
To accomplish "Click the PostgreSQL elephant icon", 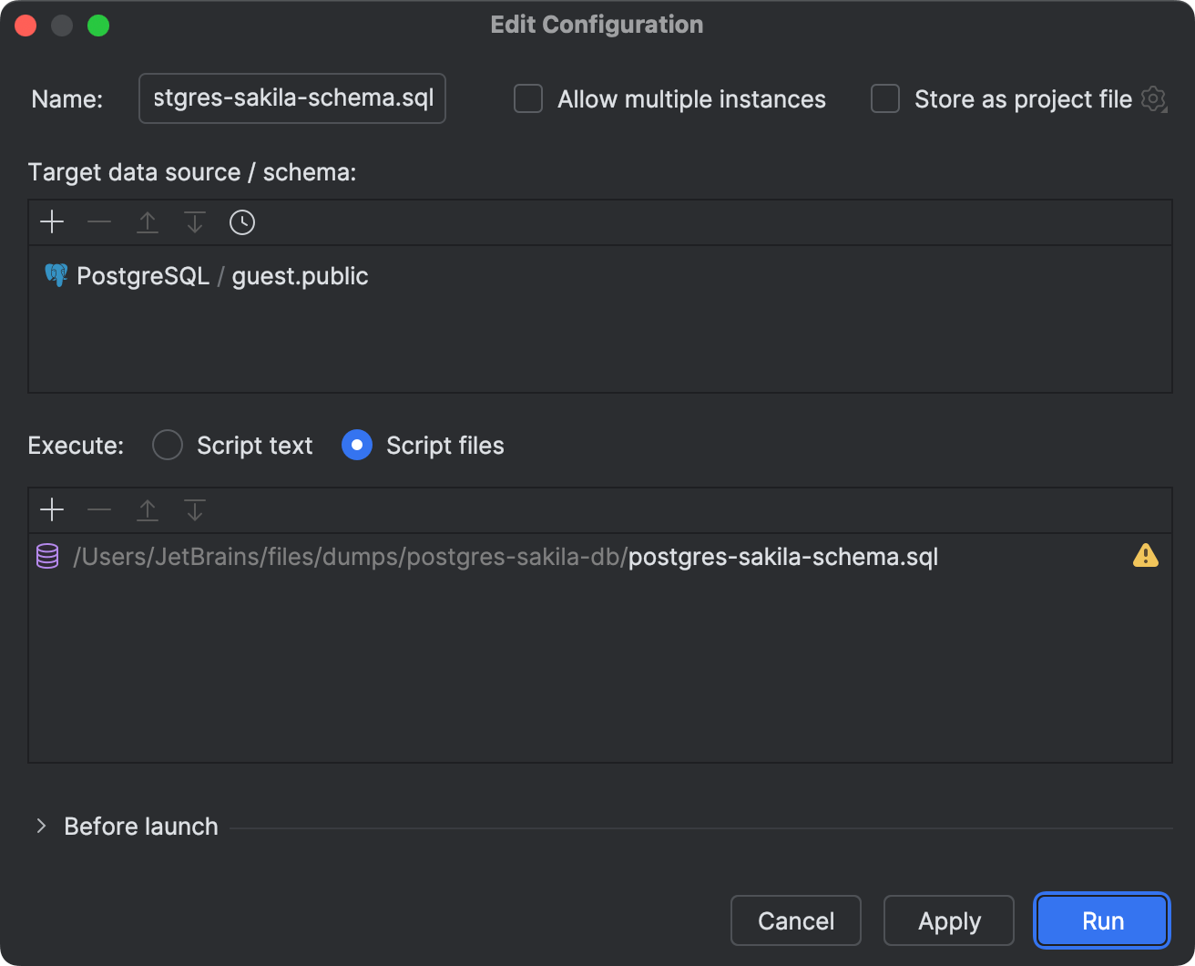I will coord(56,275).
